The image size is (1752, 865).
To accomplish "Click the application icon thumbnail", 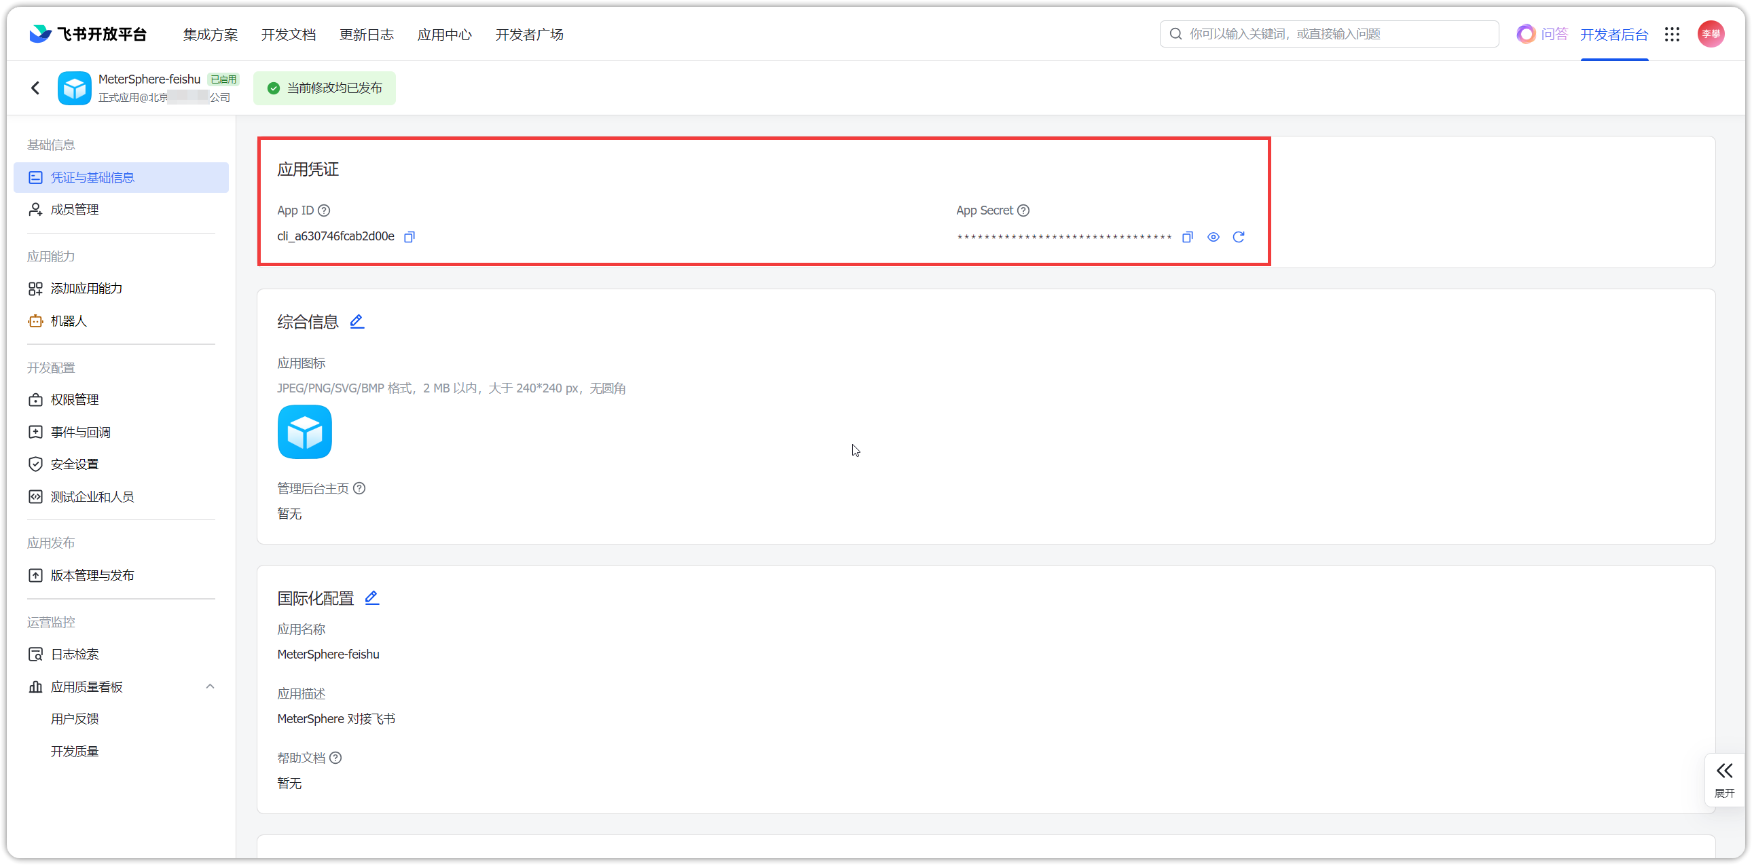I will (x=305, y=432).
